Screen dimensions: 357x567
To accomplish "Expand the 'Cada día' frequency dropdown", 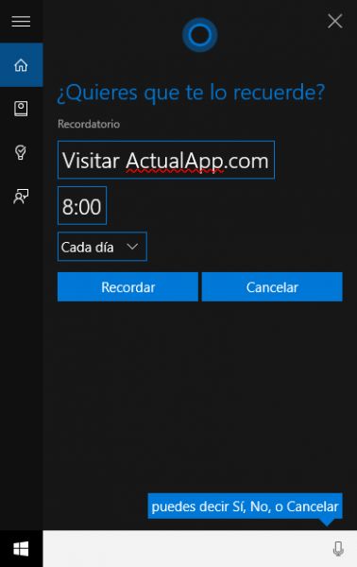I will (102, 247).
